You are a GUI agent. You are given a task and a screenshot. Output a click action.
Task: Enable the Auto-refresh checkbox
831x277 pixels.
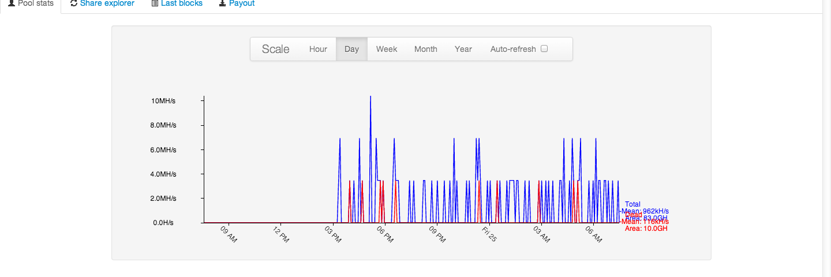[x=544, y=48]
